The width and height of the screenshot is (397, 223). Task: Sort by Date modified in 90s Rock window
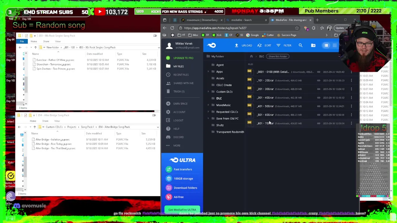[95, 54]
